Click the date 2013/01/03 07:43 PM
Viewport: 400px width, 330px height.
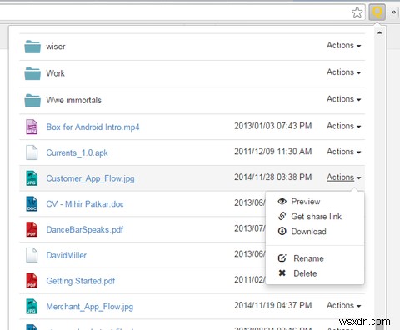tap(272, 126)
